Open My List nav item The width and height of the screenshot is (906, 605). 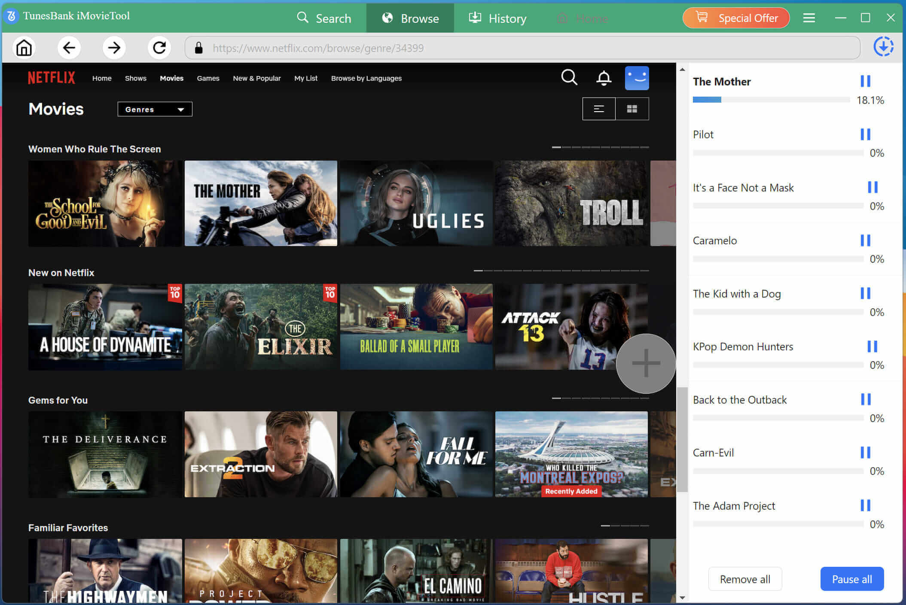pos(306,78)
